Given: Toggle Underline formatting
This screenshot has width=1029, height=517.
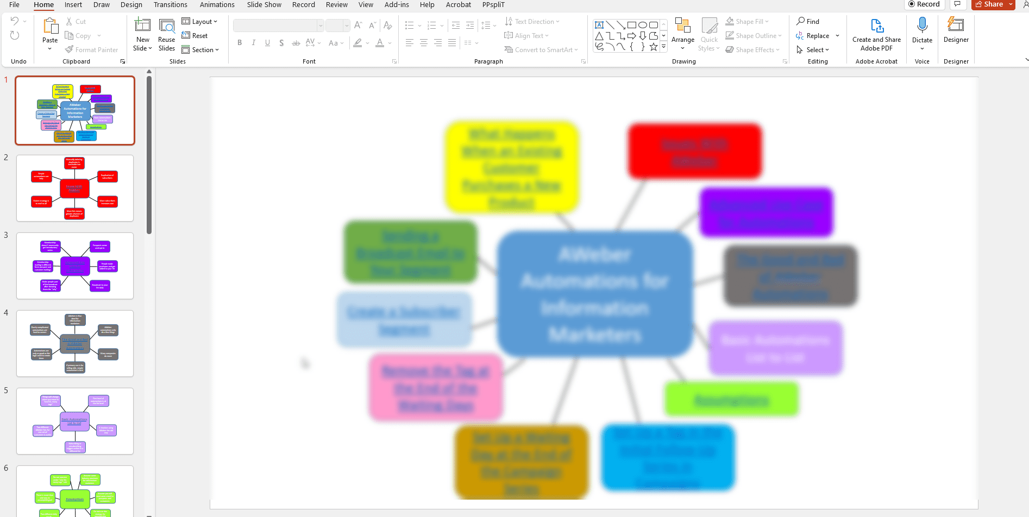Looking at the screenshot, I should click(x=267, y=43).
